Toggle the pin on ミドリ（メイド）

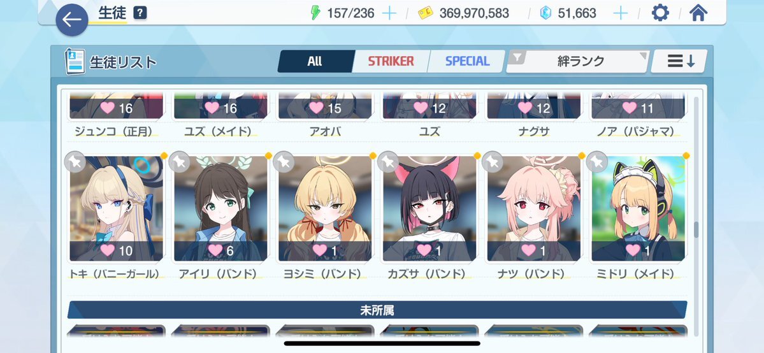click(x=597, y=162)
